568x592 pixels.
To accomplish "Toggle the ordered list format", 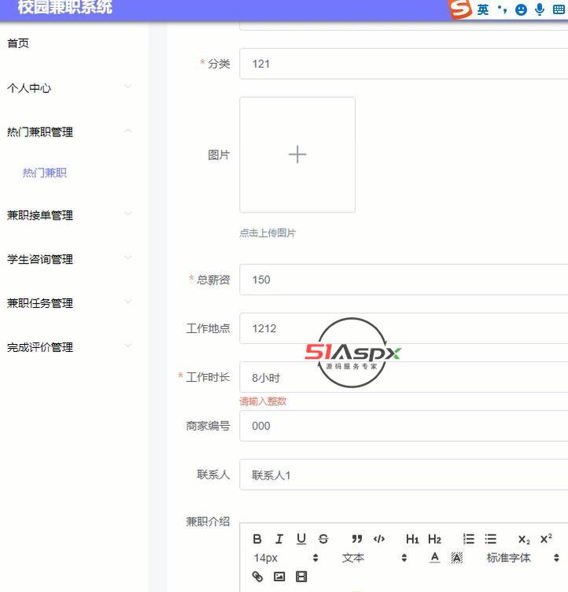I will point(469,539).
